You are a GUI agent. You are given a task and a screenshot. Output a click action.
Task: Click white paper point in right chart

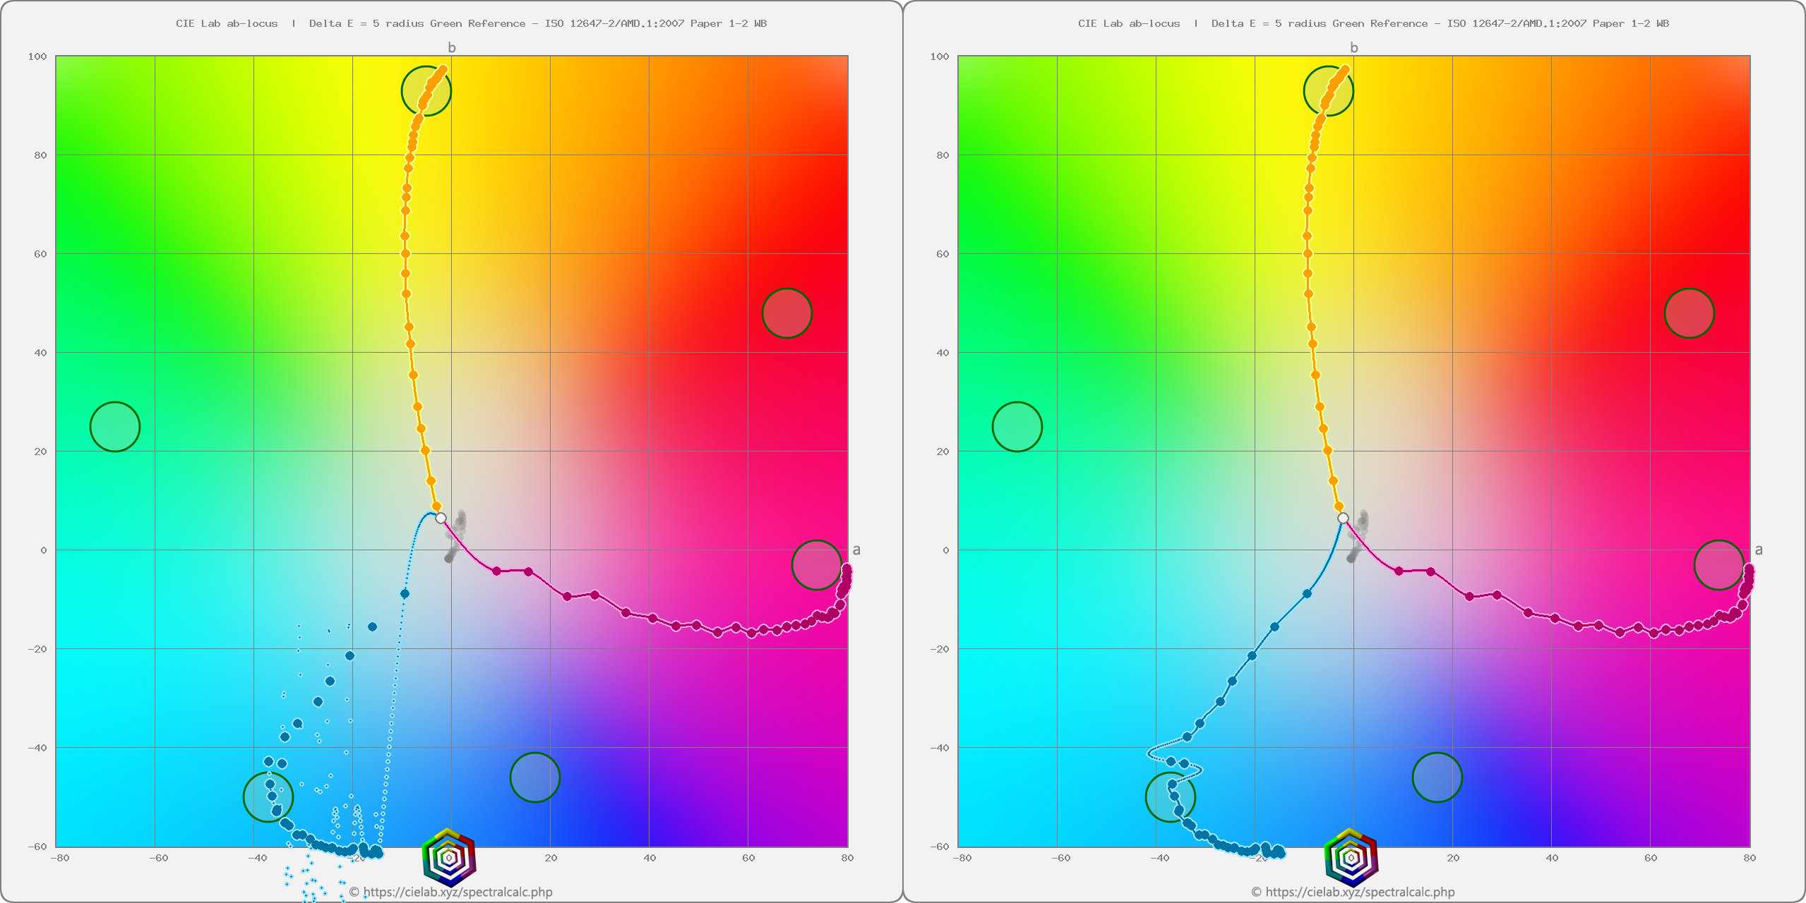[1343, 519]
